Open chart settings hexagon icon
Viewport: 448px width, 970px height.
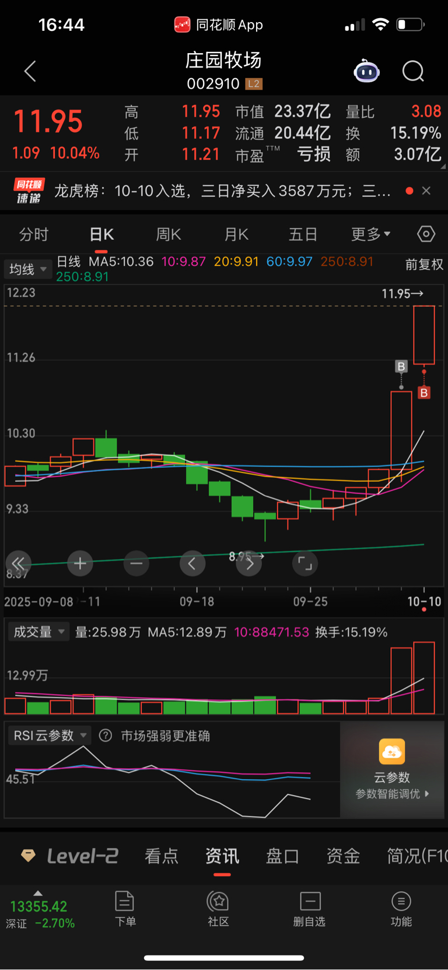click(x=426, y=234)
